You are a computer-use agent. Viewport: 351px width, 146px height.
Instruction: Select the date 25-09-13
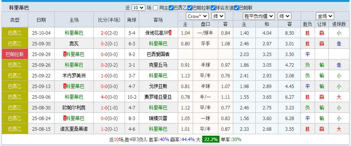pyautogui.click(x=41, y=86)
